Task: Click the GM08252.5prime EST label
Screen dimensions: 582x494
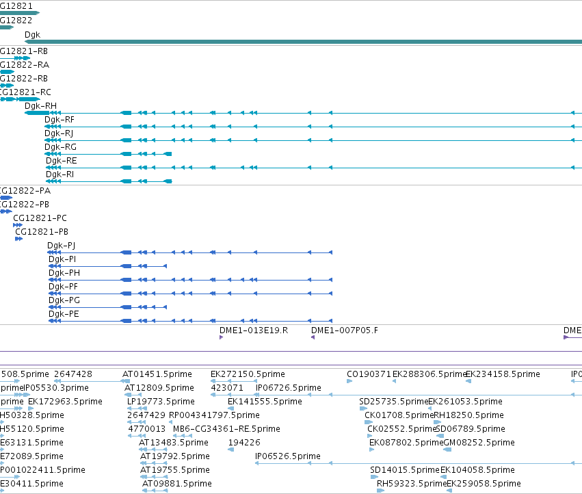Action: point(479,443)
